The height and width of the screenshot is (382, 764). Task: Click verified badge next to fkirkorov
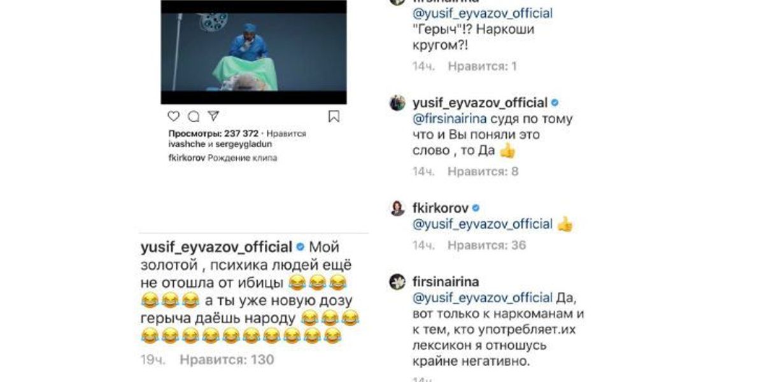point(475,208)
